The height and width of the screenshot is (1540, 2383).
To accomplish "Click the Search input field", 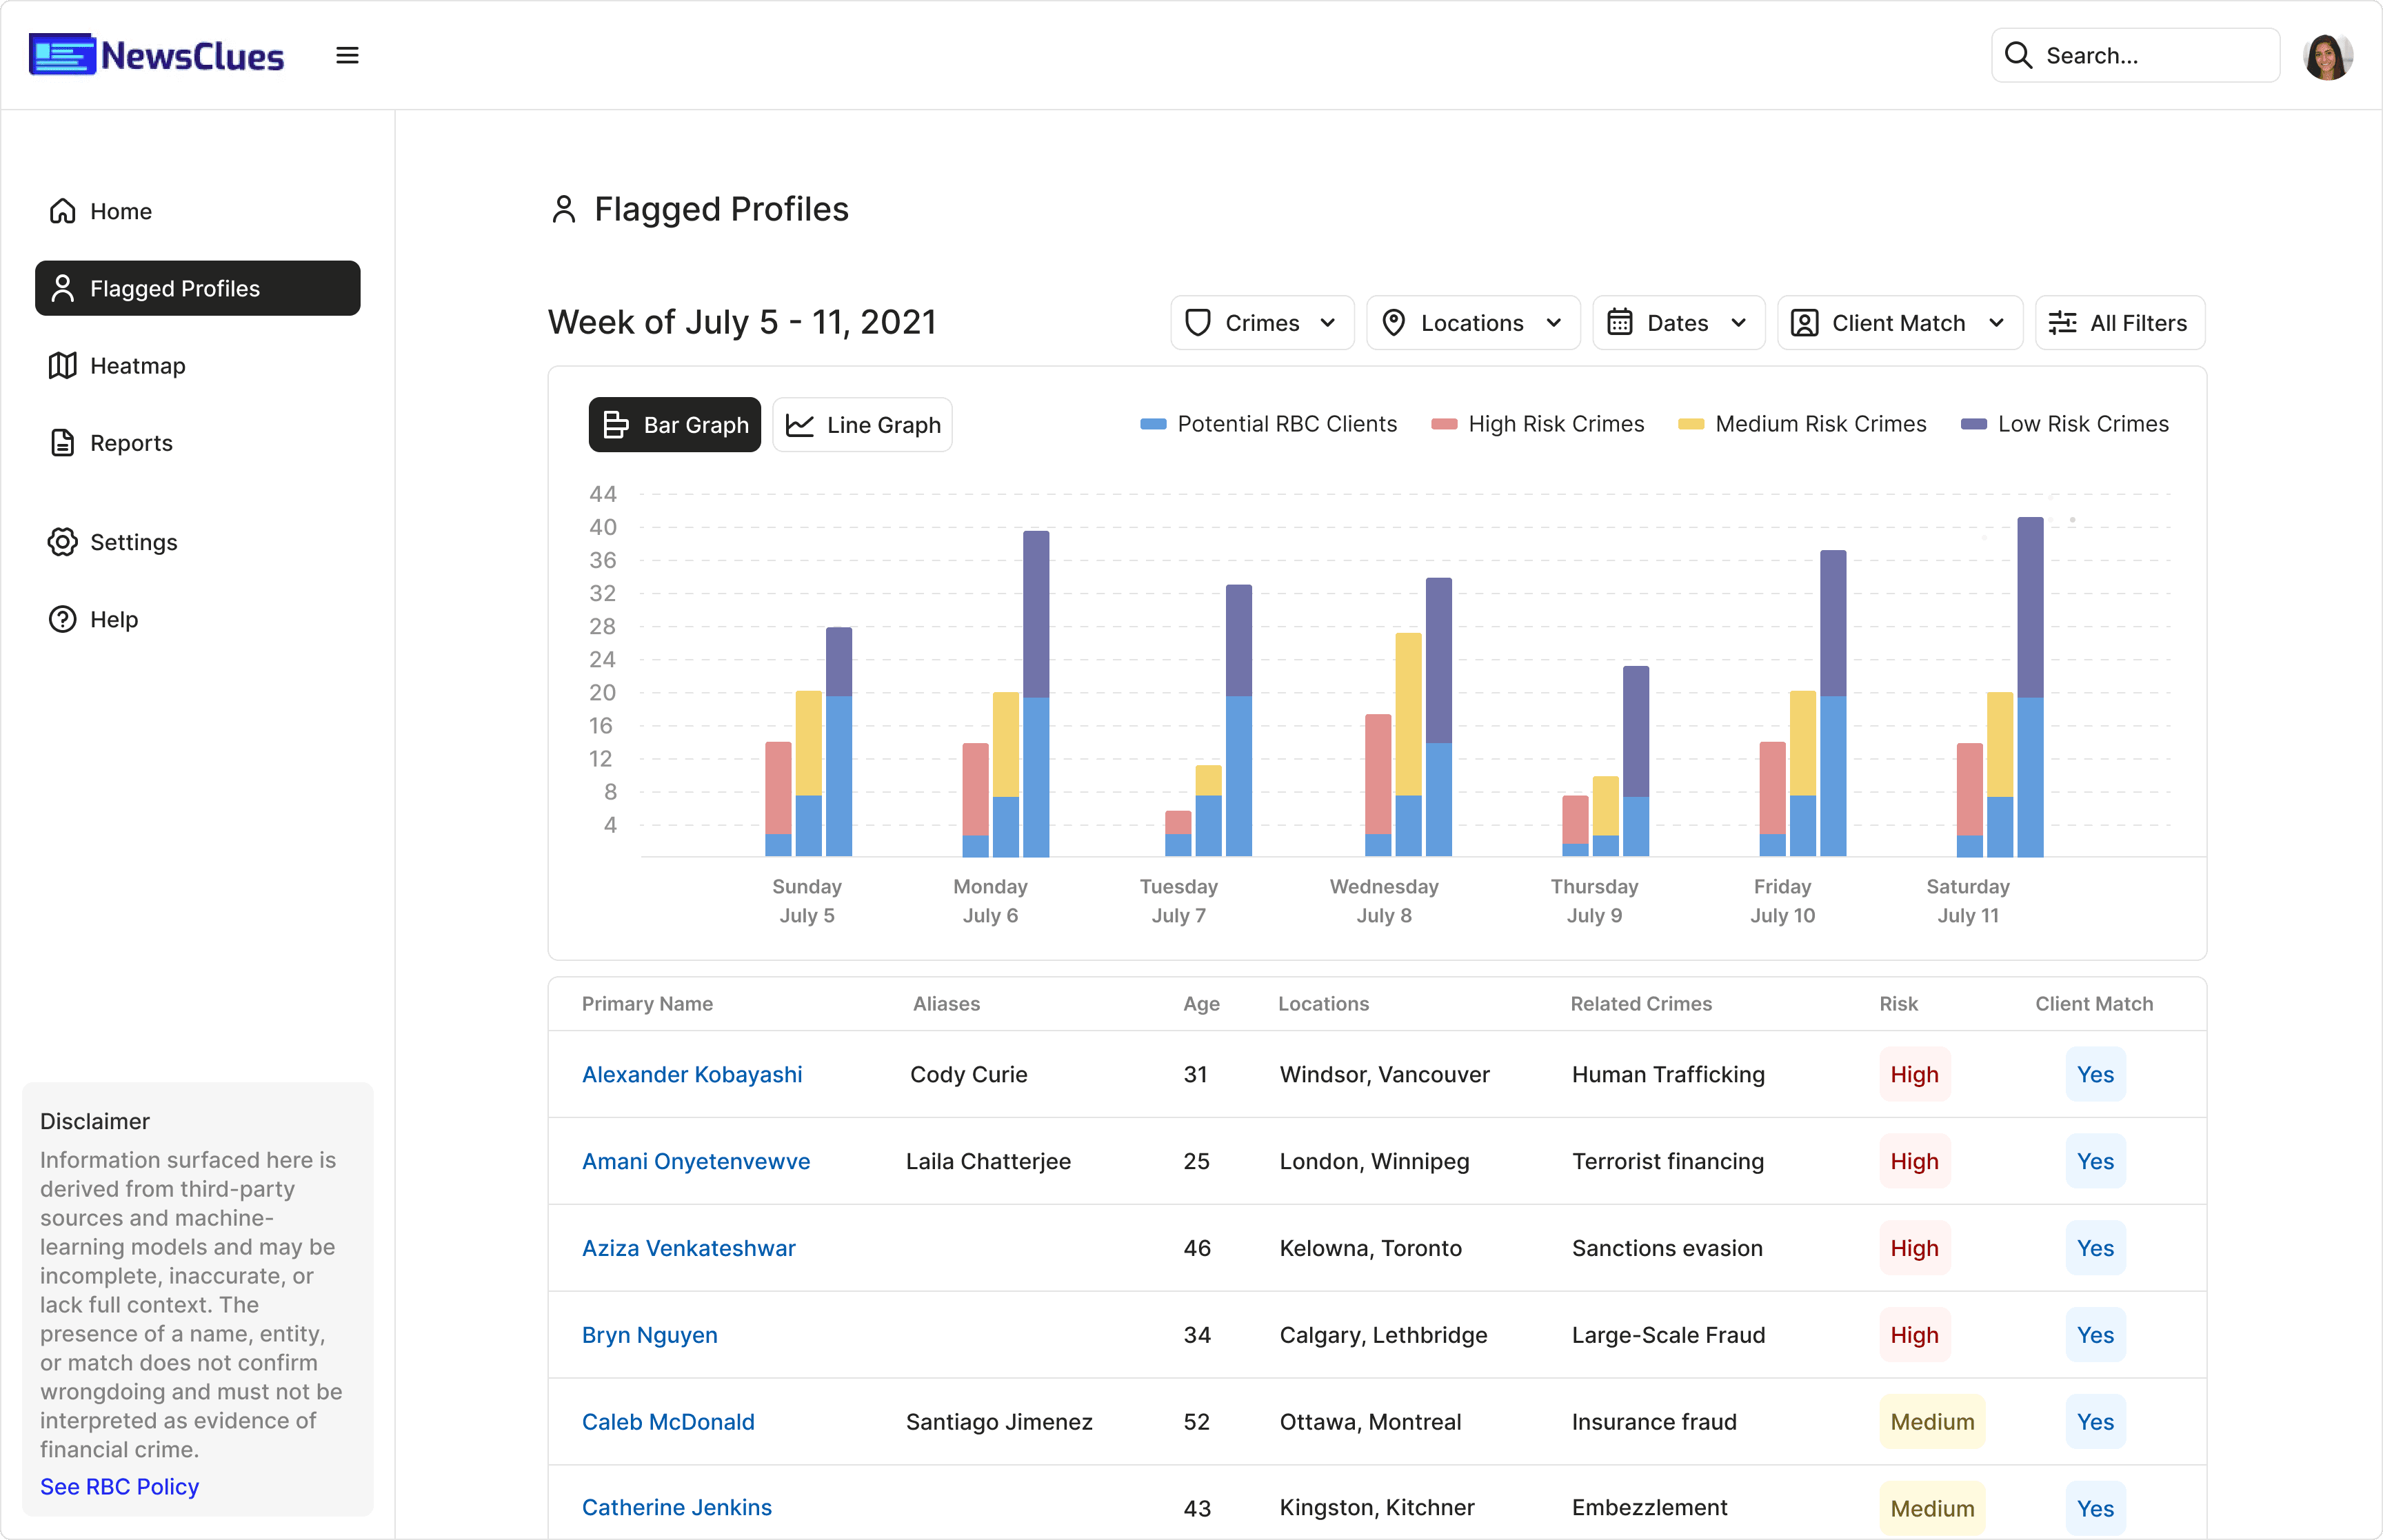I will click(2150, 56).
